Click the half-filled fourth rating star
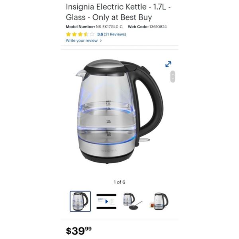This screenshot has height=239, width=239. (x=86, y=34)
